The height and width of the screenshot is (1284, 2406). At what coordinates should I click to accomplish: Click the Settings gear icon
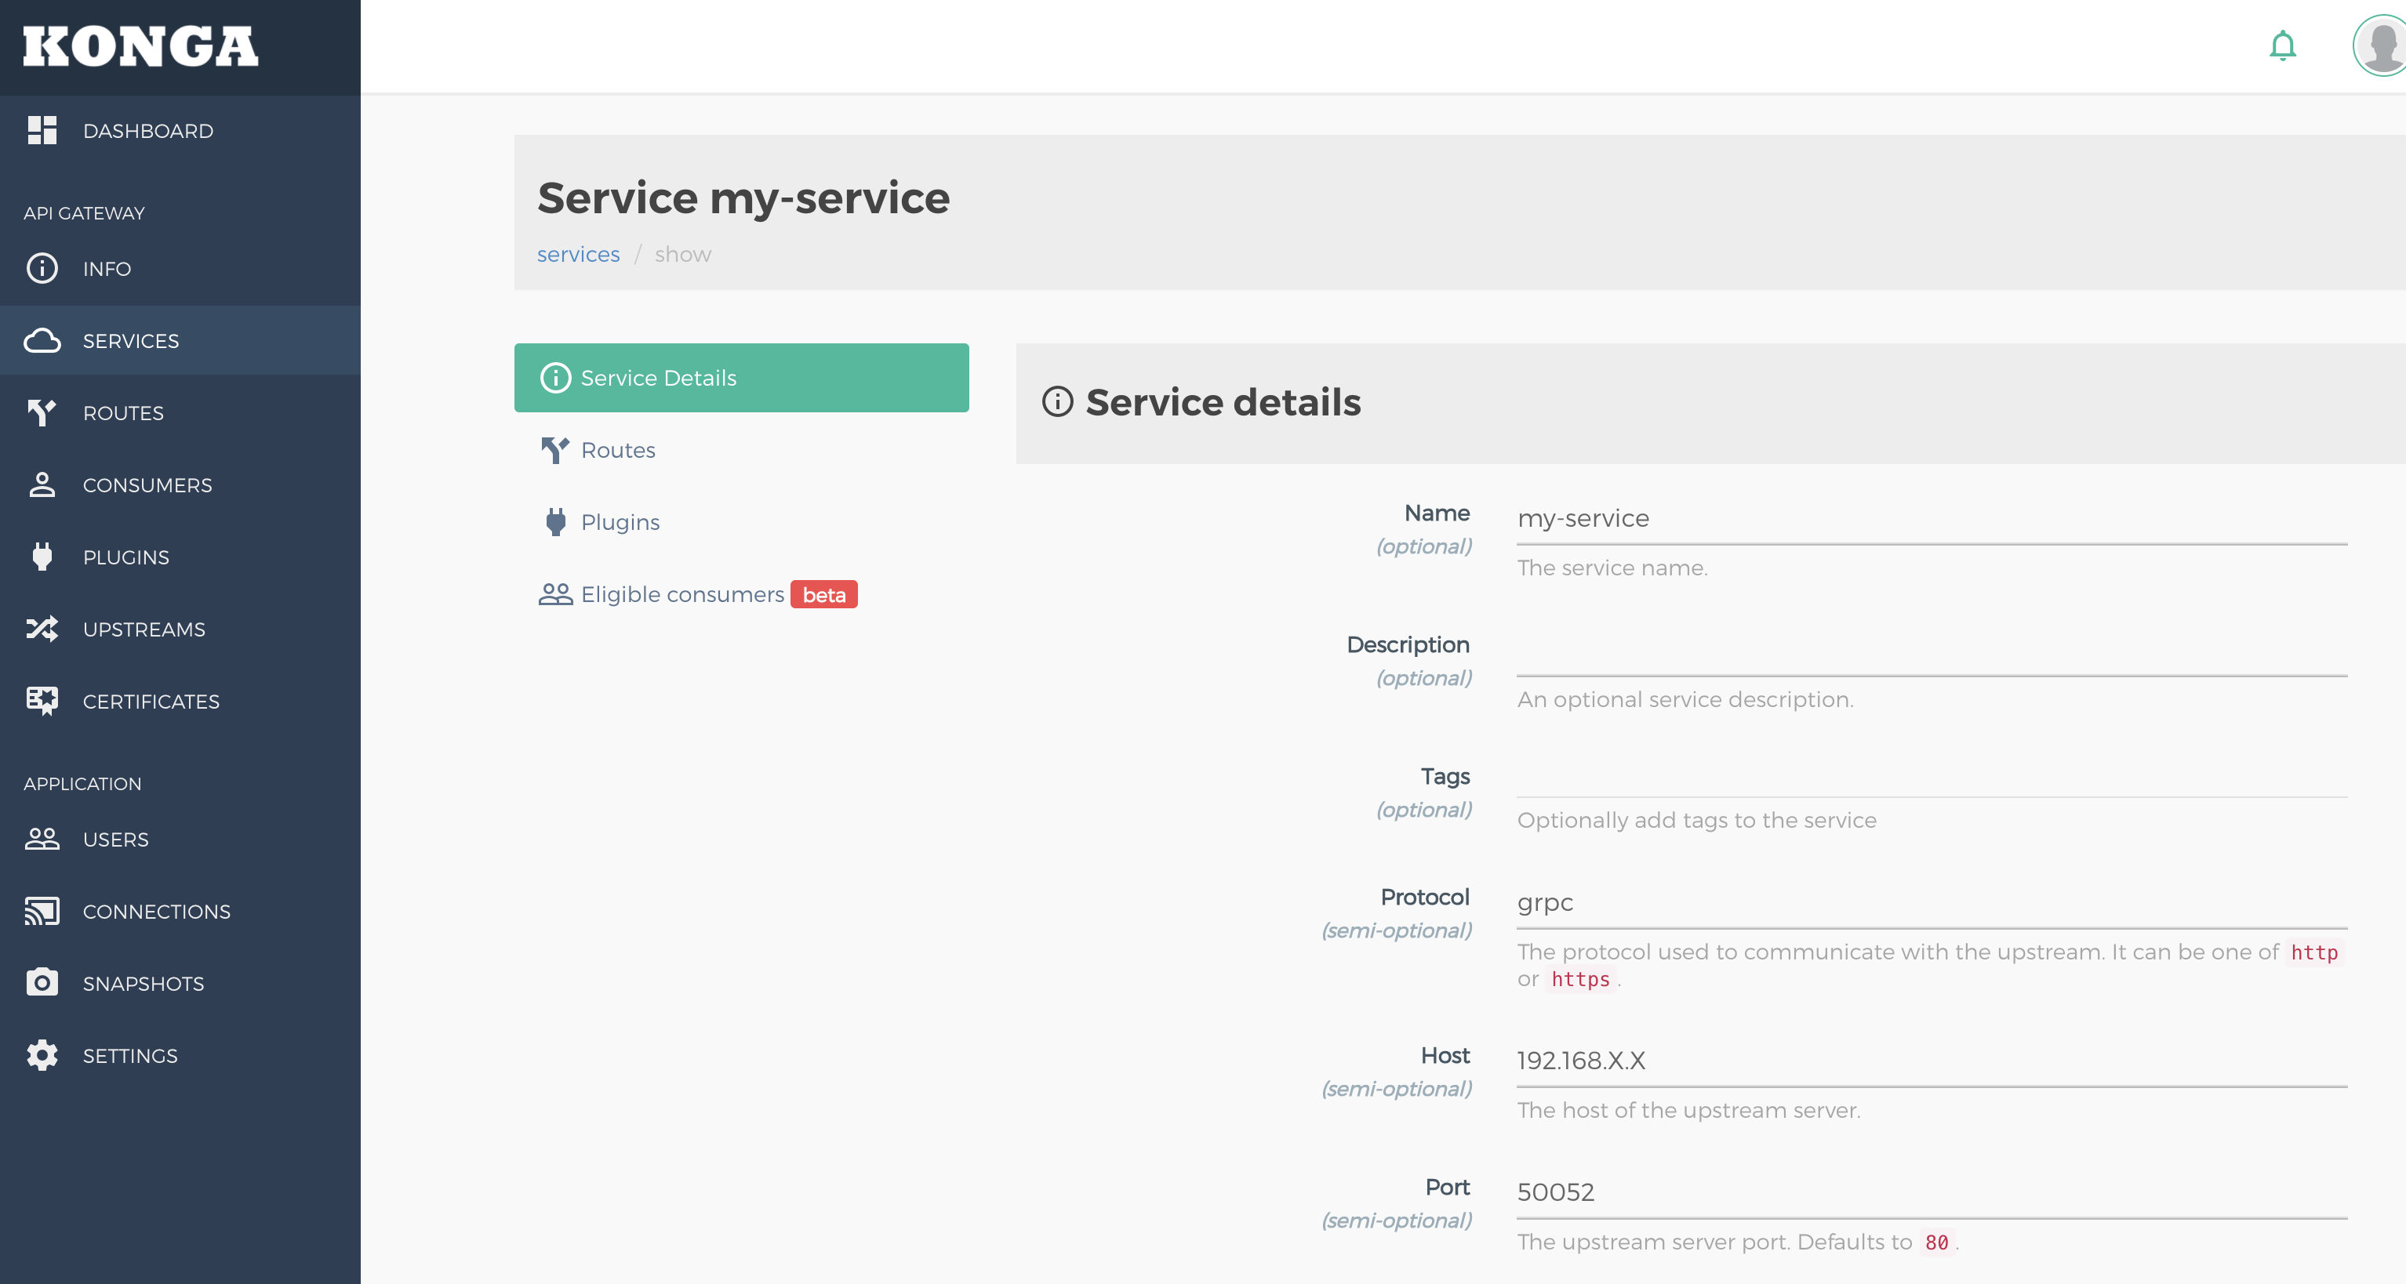pos(42,1055)
